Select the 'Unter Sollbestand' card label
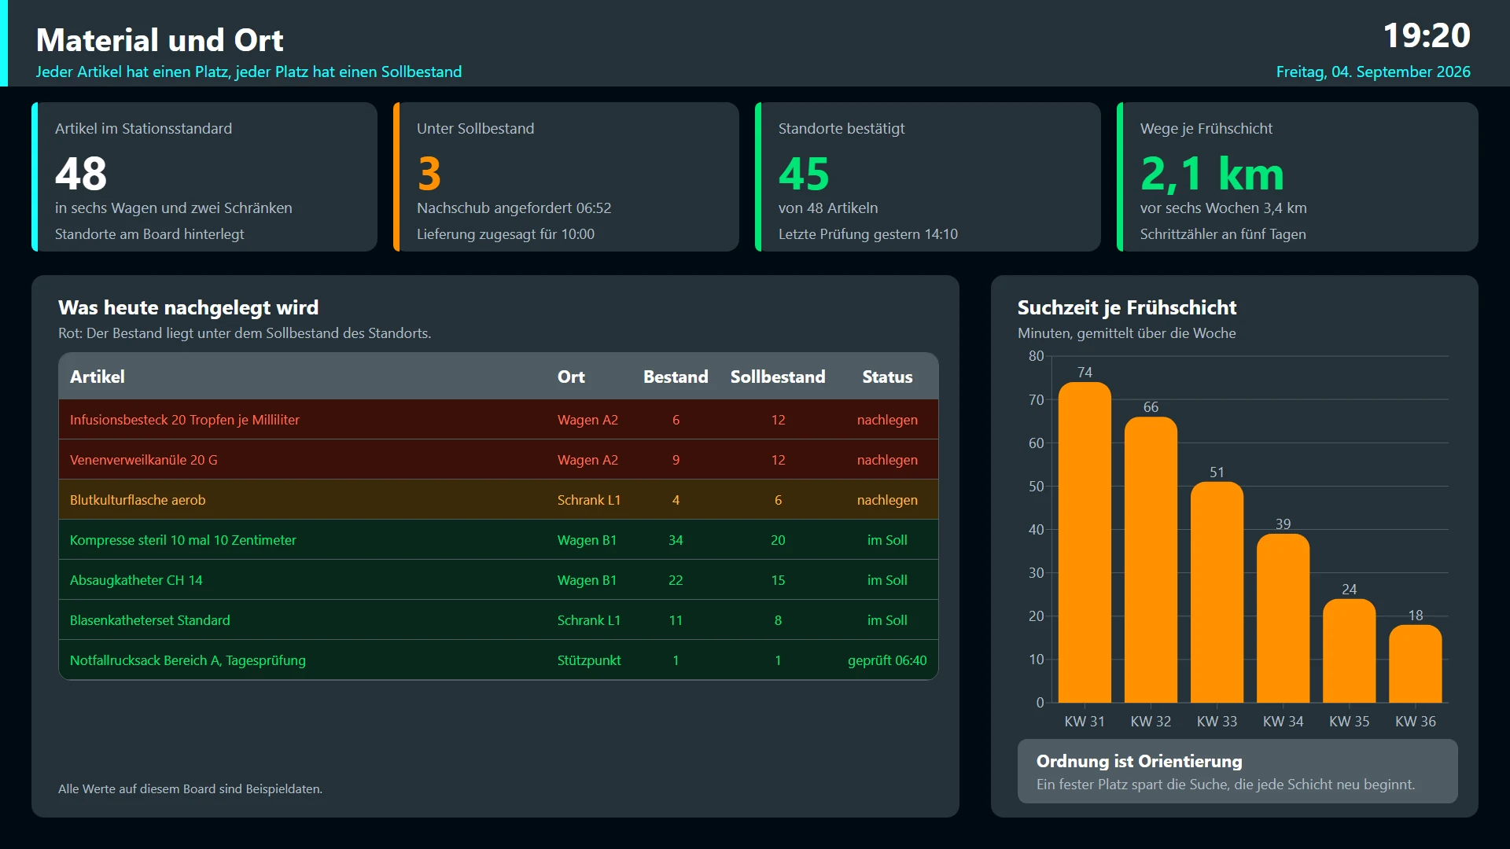The image size is (1510, 849). pyautogui.click(x=475, y=128)
